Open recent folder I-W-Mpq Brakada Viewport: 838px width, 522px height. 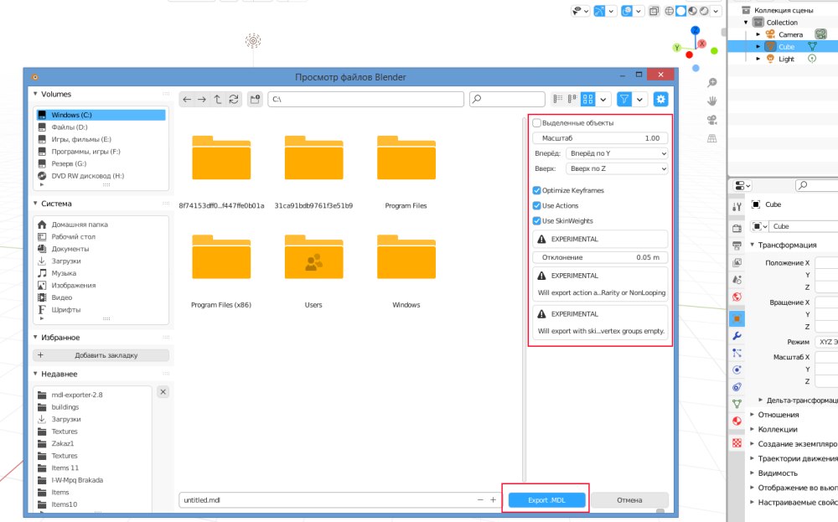[94, 480]
